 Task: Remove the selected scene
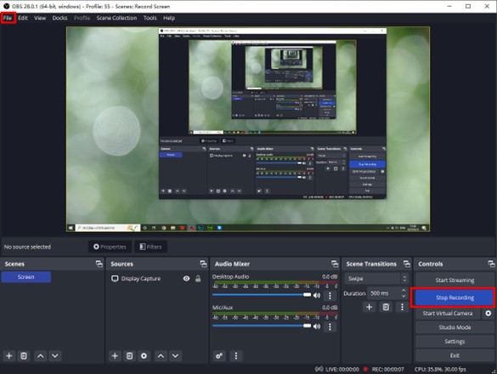pos(24,355)
